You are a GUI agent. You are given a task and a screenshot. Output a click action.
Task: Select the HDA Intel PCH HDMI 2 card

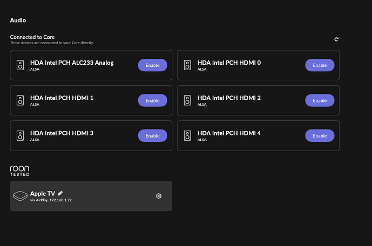[259, 100]
